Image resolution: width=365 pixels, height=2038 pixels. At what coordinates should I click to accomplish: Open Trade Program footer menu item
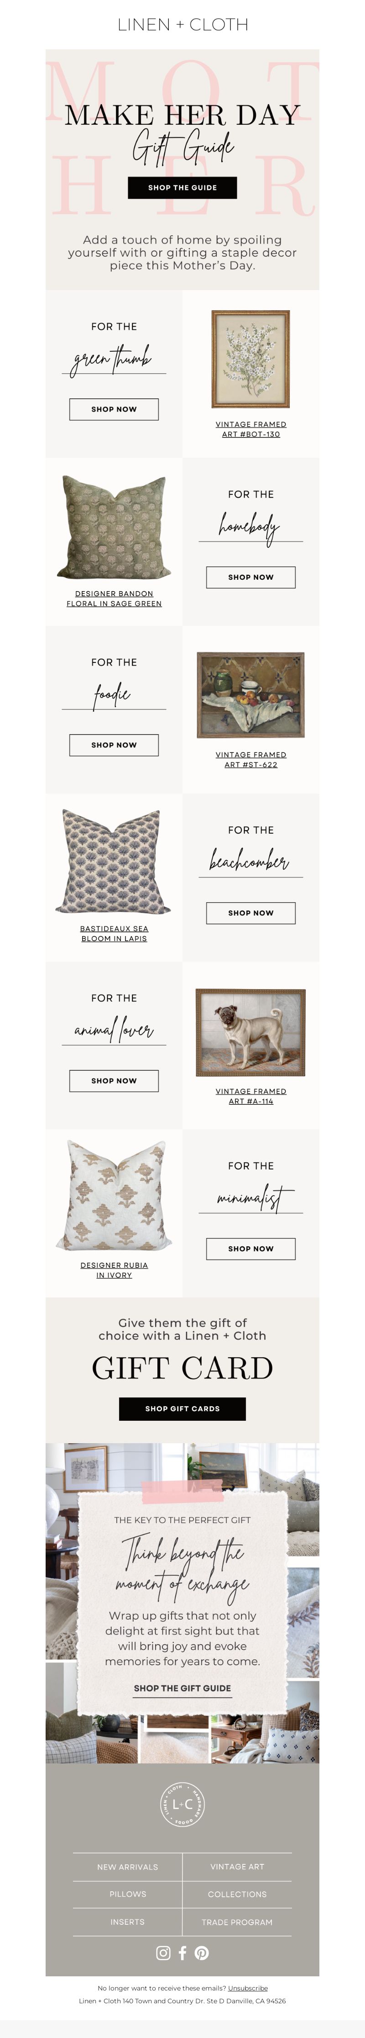tap(237, 1922)
